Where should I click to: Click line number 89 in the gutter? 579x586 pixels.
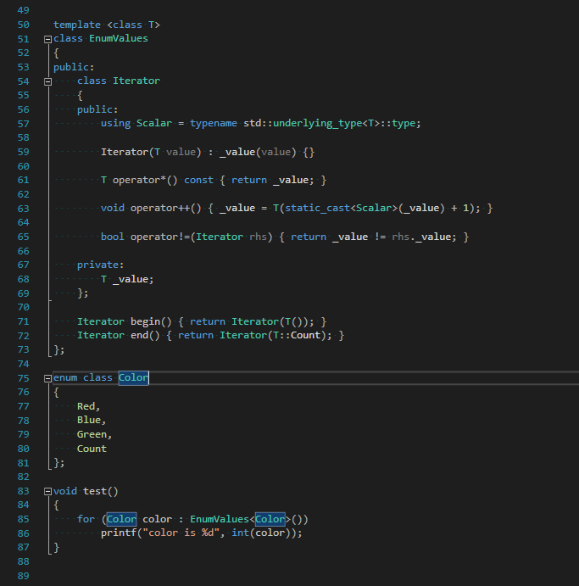(x=23, y=576)
